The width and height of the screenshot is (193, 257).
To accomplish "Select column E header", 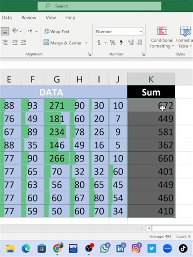I will [9, 79].
